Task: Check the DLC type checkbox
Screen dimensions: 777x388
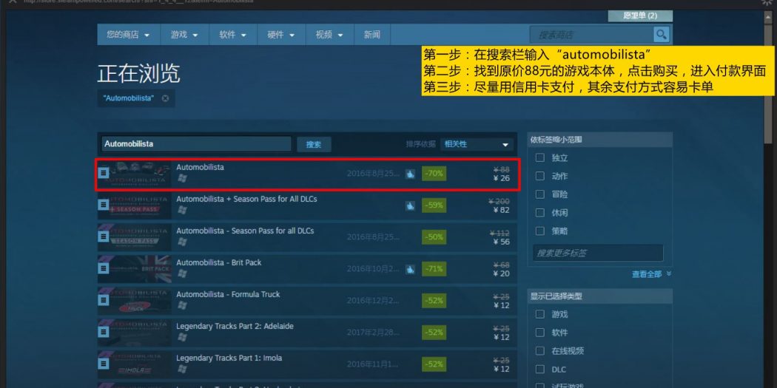Action: [x=540, y=370]
